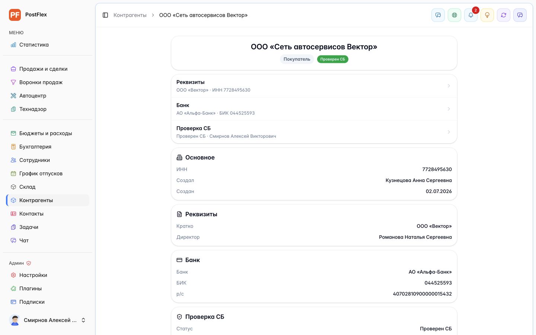
Task: Click the ООО «Сеть автосервисов Вектор» page title
Action: point(314,47)
